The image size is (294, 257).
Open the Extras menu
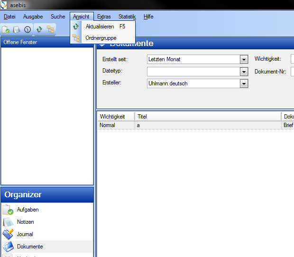pos(104,17)
